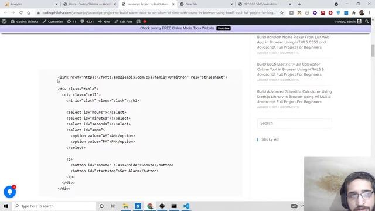Go back with the browser back arrow
This screenshot has height=211, width=375.
coord(5,13)
